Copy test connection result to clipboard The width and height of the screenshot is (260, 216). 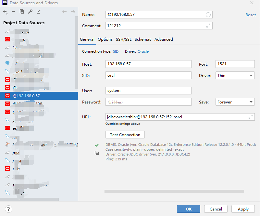(x=97, y=153)
